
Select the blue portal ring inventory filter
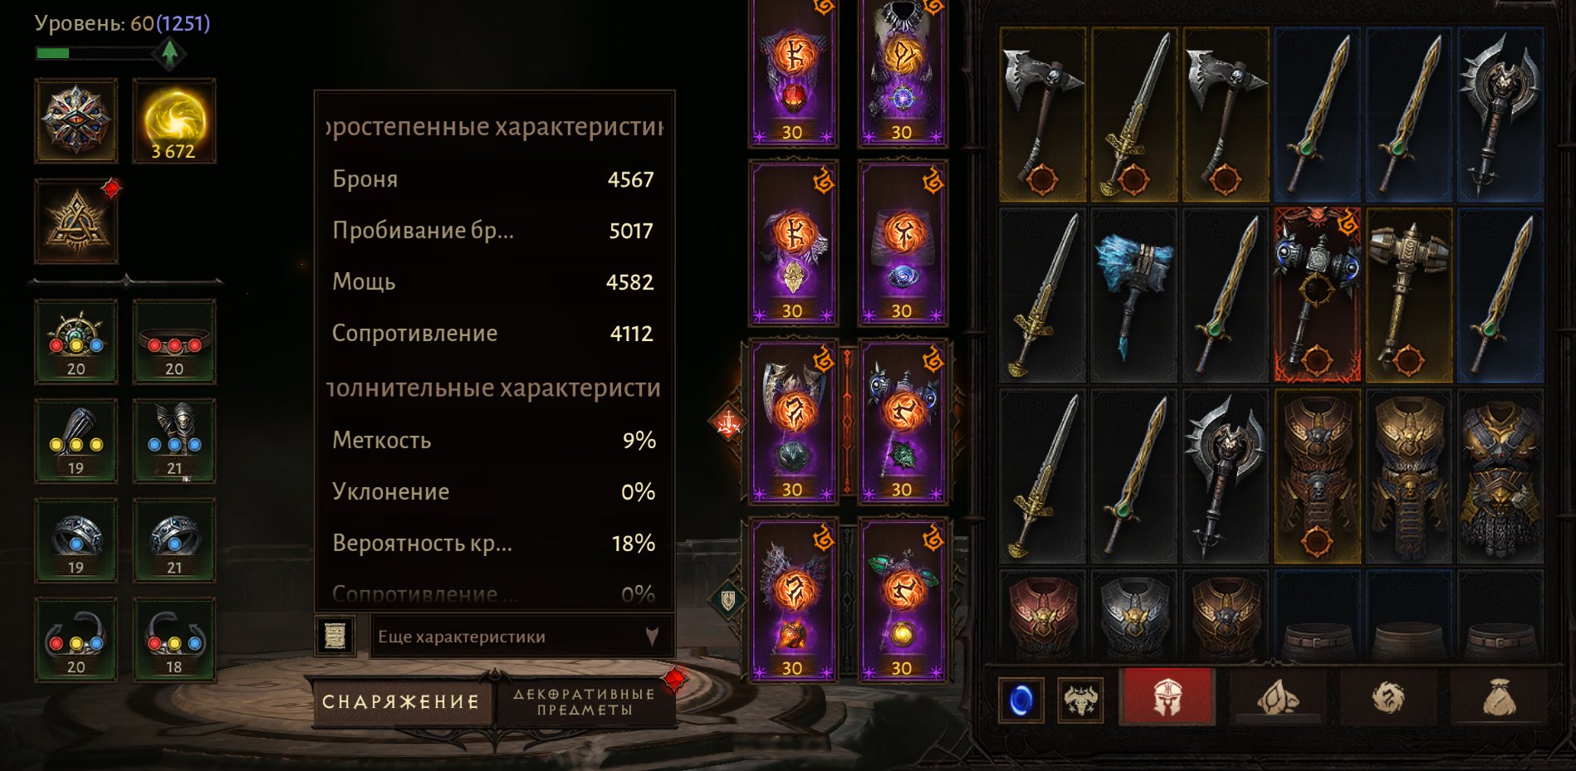[1020, 700]
